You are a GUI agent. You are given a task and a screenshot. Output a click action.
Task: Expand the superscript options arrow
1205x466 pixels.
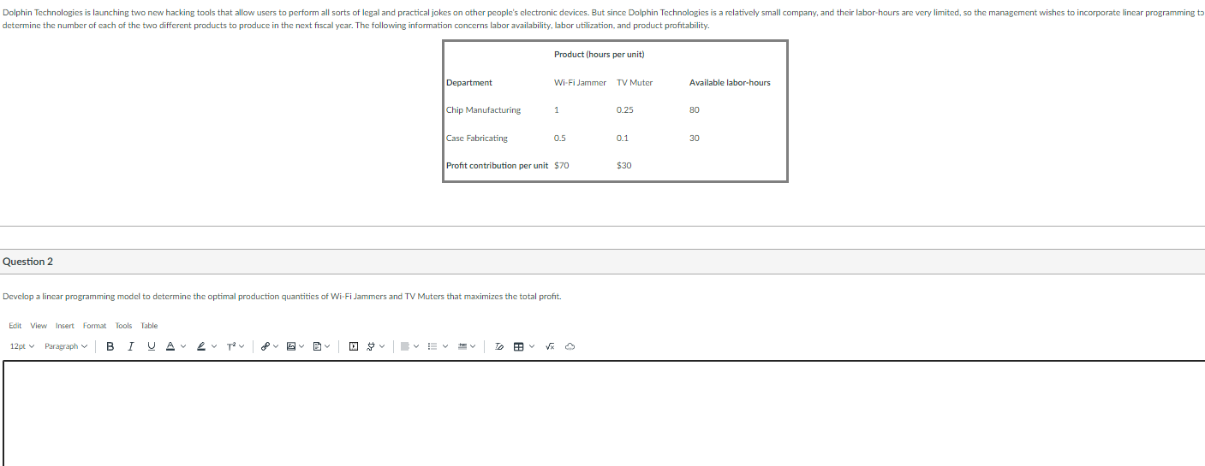(242, 346)
